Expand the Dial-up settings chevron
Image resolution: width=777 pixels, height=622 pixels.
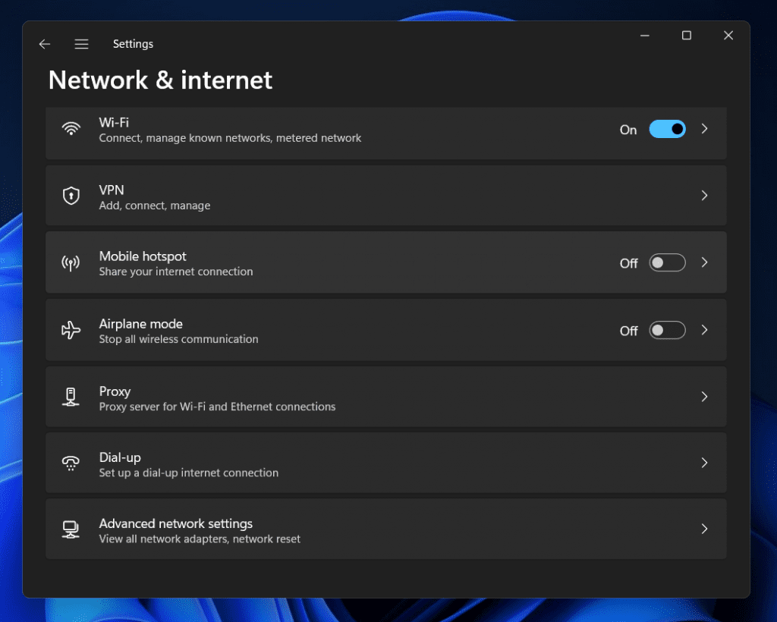(x=704, y=463)
